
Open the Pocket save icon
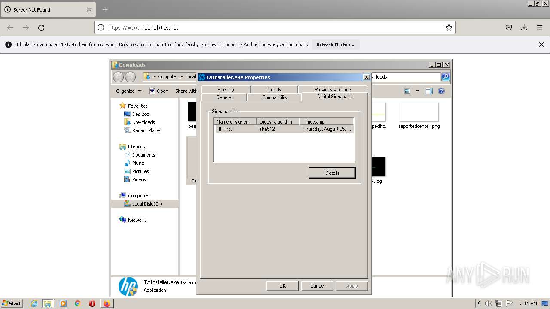pyautogui.click(x=509, y=27)
